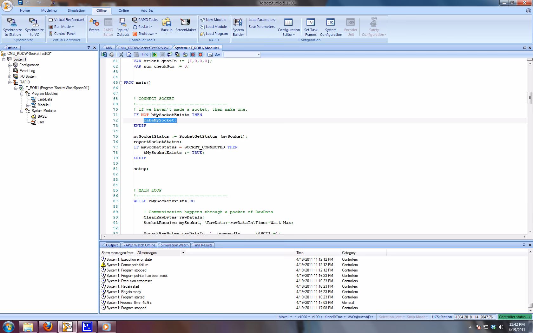This screenshot has width=533, height=333.
Task: Open System Configuration
Action: click(x=331, y=27)
